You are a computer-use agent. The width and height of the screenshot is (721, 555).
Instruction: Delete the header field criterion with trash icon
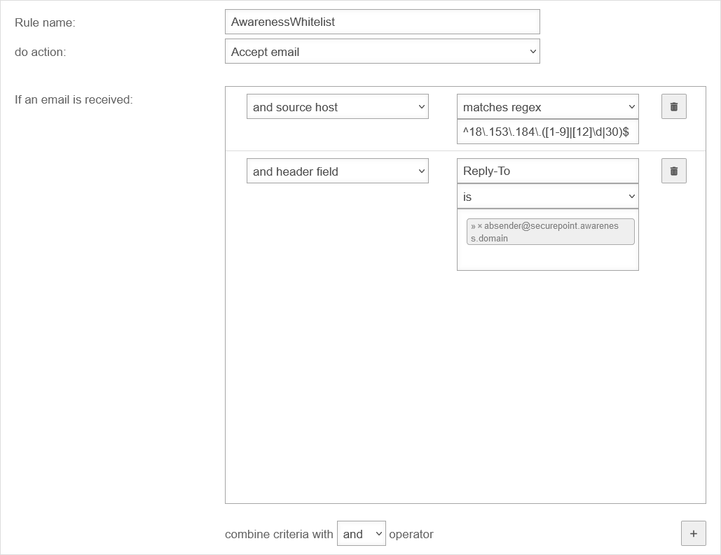[x=673, y=171]
